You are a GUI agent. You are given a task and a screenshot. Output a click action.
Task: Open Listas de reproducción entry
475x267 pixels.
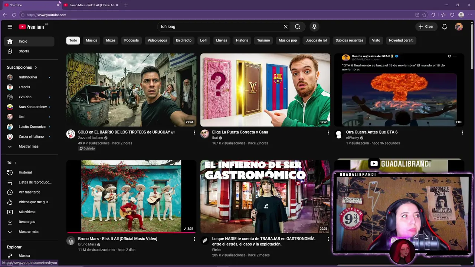pyautogui.click(x=30, y=182)
